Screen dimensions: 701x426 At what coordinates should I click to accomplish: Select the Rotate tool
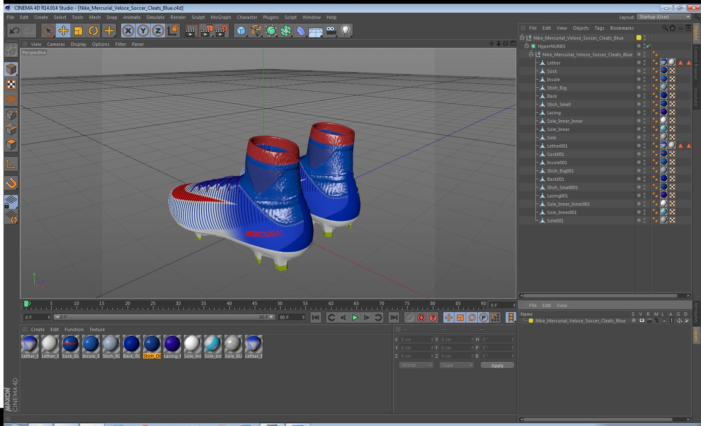point(93,30)
